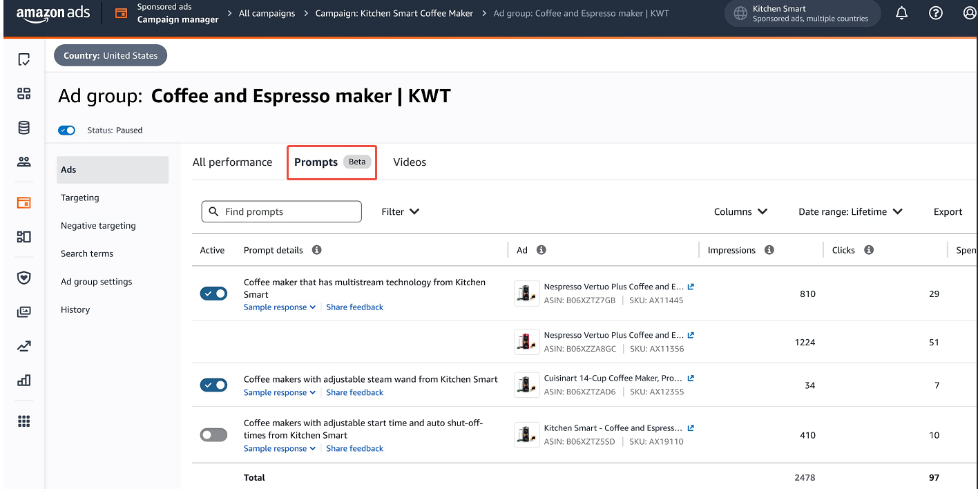This screenshot has width=978, height=489.
Task: Select Negative targeting in the side menu
Action: [x=98, y=226]
